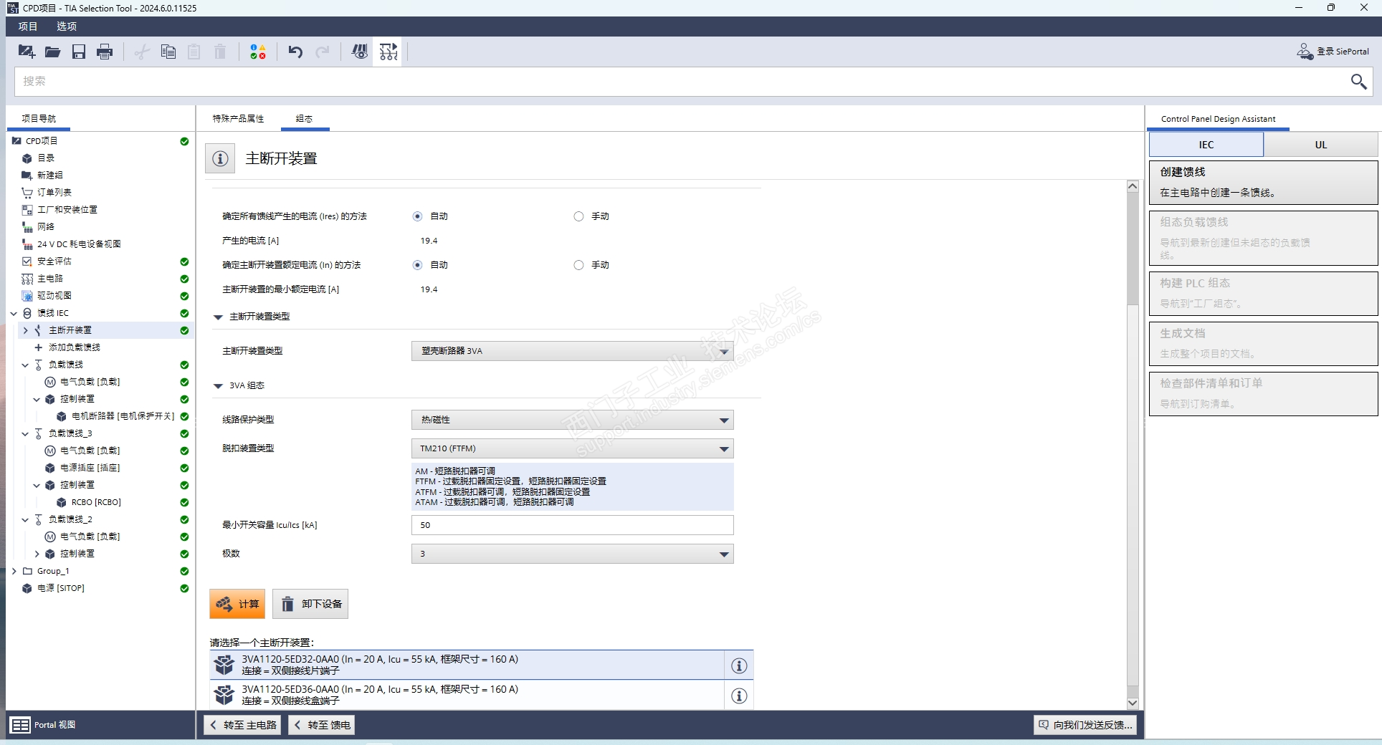
Task: Click the scrollbar up arrow in configuration panel
Action: [1133, 186]
